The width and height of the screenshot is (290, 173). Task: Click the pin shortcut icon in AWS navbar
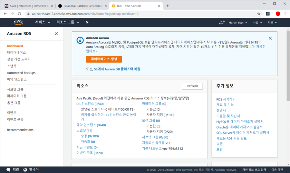coord(87,22)
